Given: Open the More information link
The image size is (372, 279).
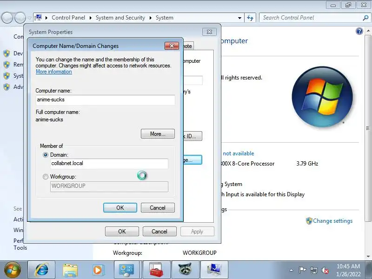Looking at the screenshot, I should point(54,72).
